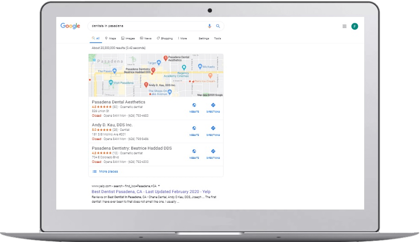Image resolution: width=420 pixels, height=242 pixels.
Task: Click the address 151 S El Molino Ave #201
Action: 109,134
